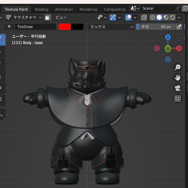Screen dimensions: 188x188
Task: Toggle radius pen pressure sensitivity
Action: pyautogui.click(x=179, y=27)
